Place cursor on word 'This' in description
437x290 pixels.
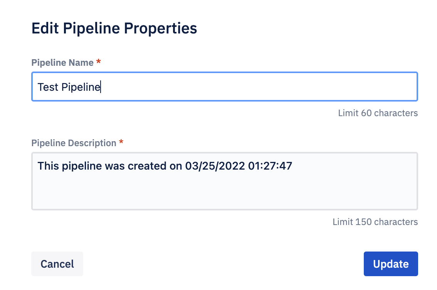(x=48, y=166)
